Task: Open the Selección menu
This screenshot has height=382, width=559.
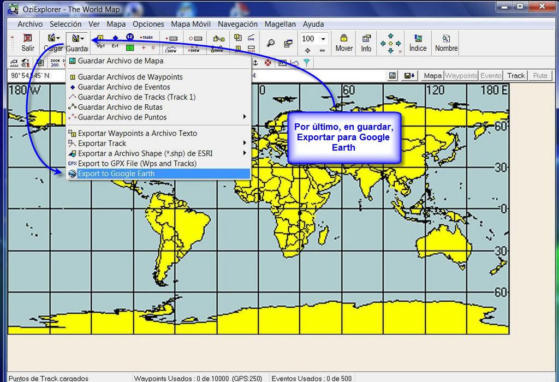Action: pos(66,24)
